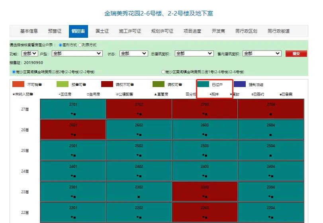Expand the 套内建筑面积 dropdown

[262, 53]
